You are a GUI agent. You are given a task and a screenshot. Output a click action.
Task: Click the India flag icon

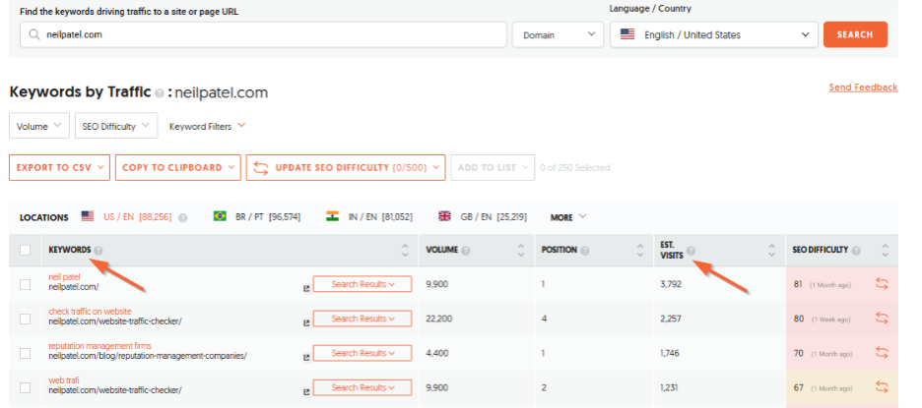tap(333, 216)
